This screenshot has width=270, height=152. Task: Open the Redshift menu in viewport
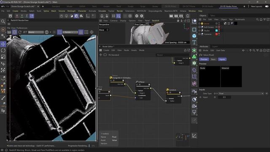point(156,21)
